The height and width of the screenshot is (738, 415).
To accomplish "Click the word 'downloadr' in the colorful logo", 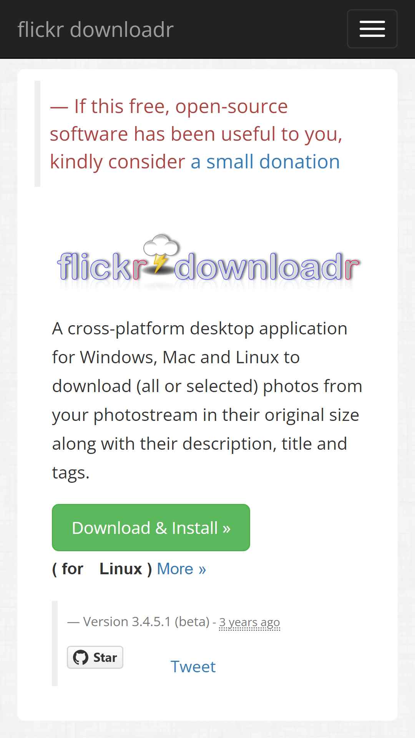I will point(267,267).
